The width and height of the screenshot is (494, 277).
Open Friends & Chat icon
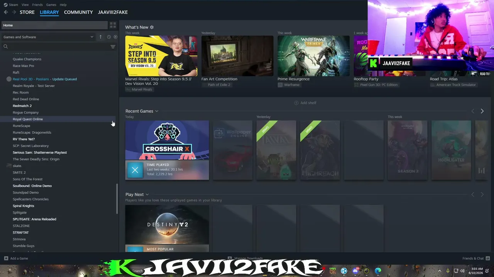pyautogui.click(x=488, y=258)
